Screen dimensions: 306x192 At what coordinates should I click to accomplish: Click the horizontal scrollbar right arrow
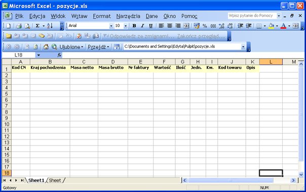click(x=293, y=180)
